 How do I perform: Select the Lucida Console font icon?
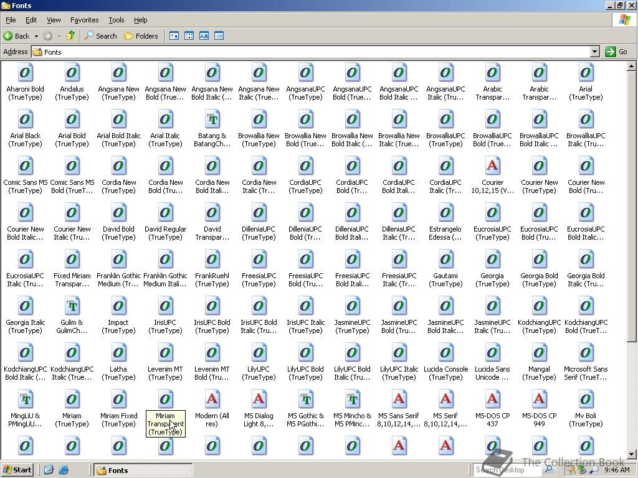[445, 354]
